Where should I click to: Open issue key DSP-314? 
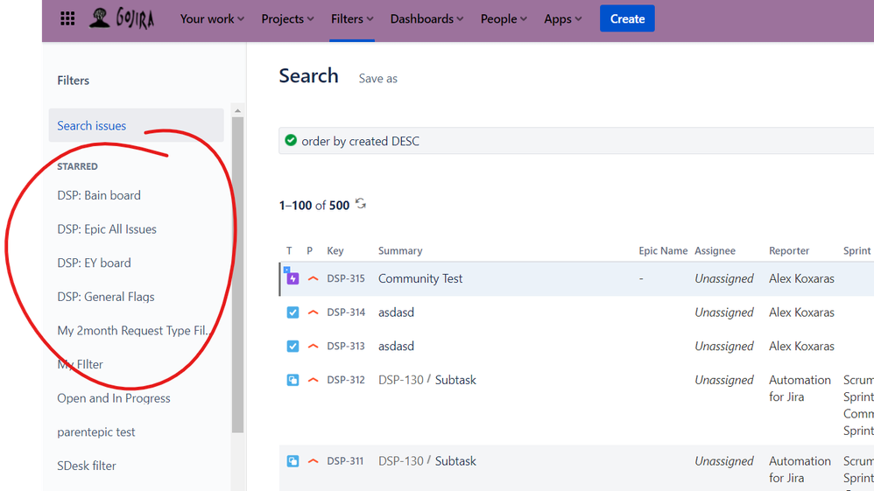pos(346,312)
